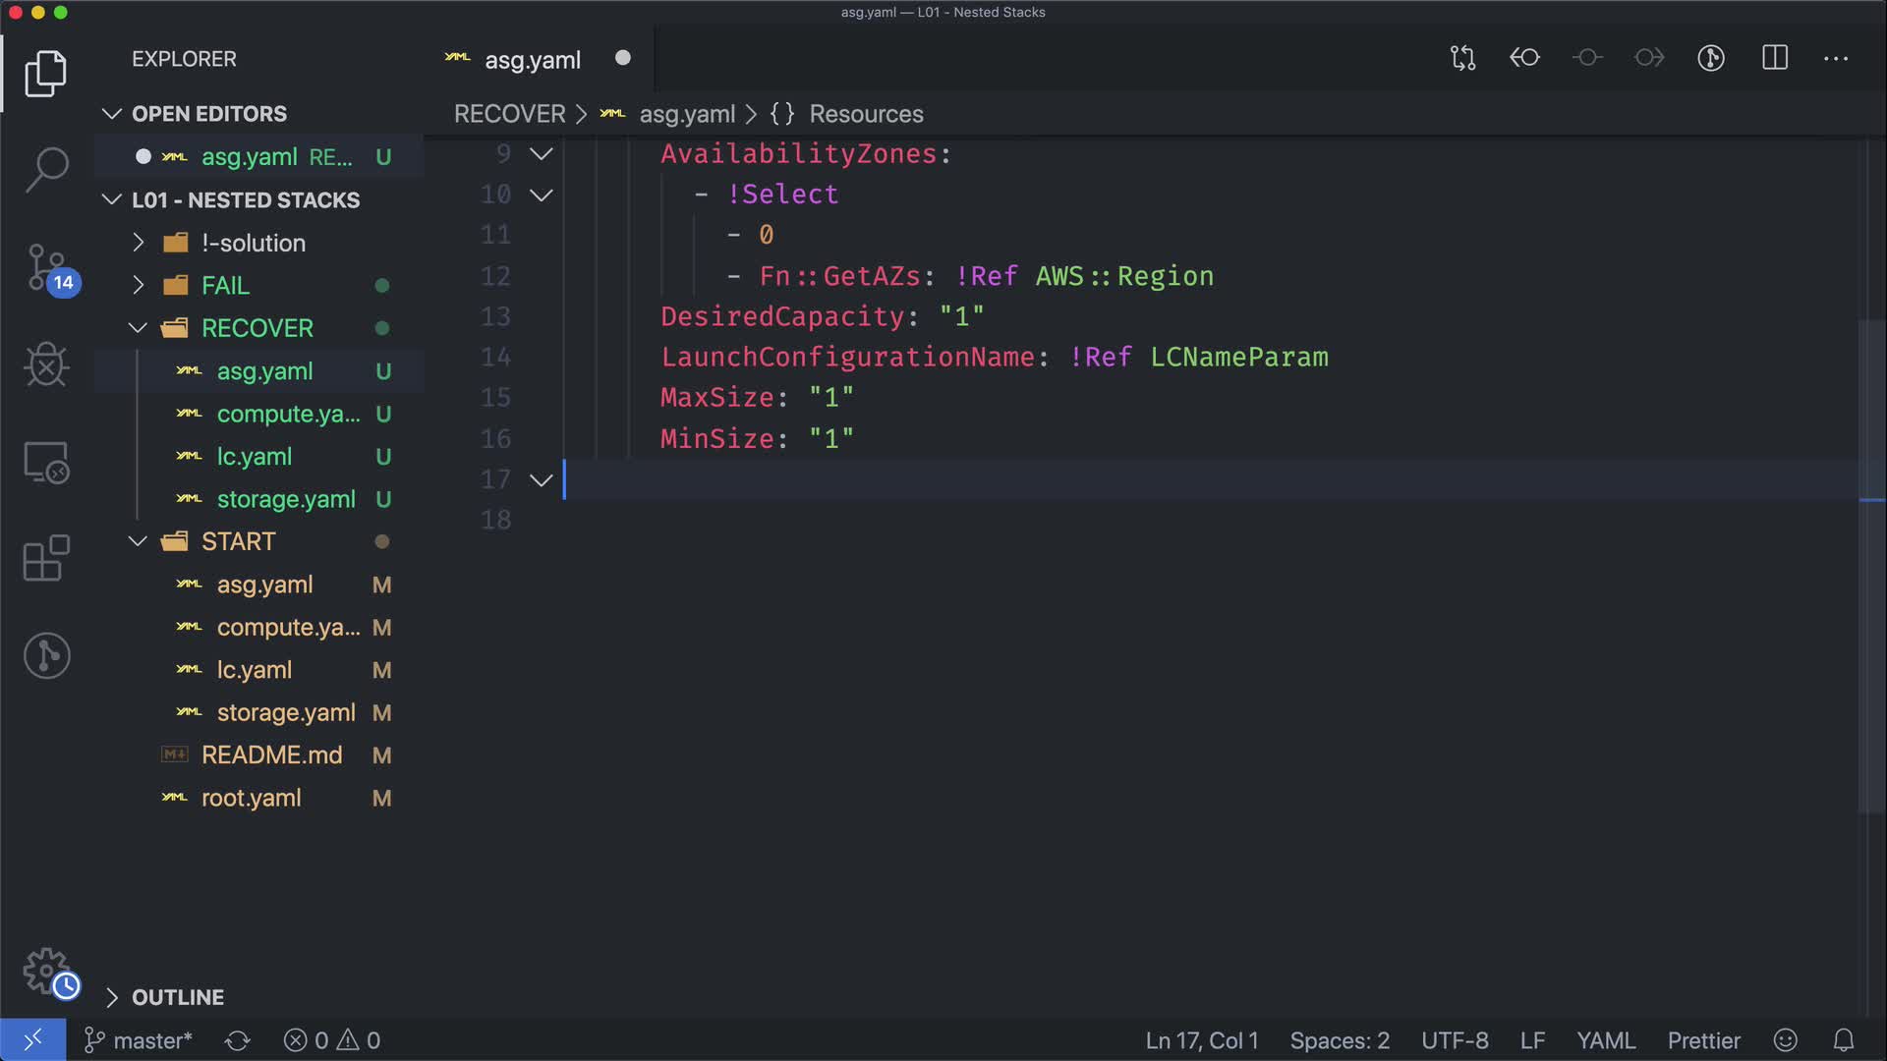
Task: Open editor More Actions ellipsis menu
Action: pos(1836,58)
